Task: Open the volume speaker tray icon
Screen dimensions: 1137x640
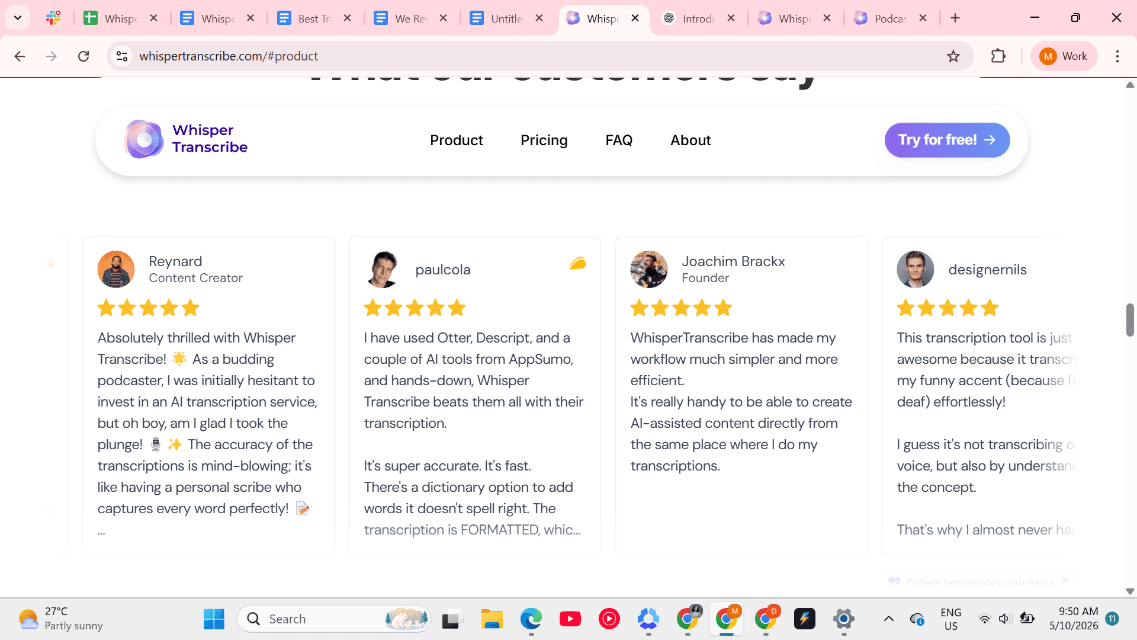Action: pyautogui.click(x=1004, y=619)
